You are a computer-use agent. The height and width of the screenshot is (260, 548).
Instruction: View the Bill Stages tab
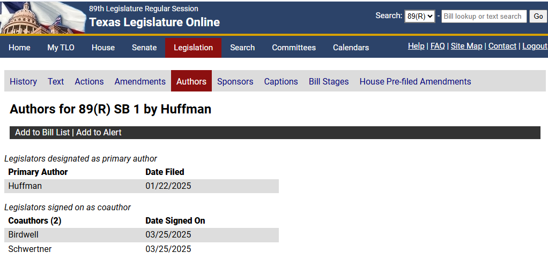pyautogui.click(x=329, y=81)
